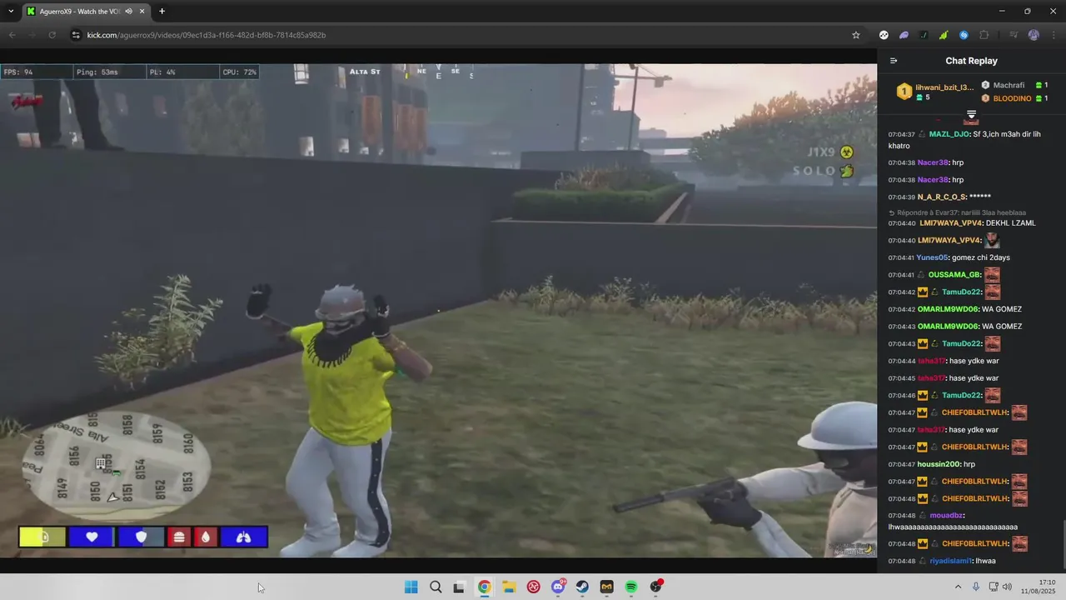
Task: Click the 'Sf 3,ich m3ah dir lih khatro' message
Action: (x=964, y=140)
